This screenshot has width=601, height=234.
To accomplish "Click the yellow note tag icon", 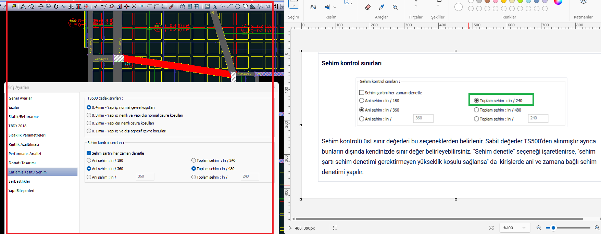I will [13, 6].
